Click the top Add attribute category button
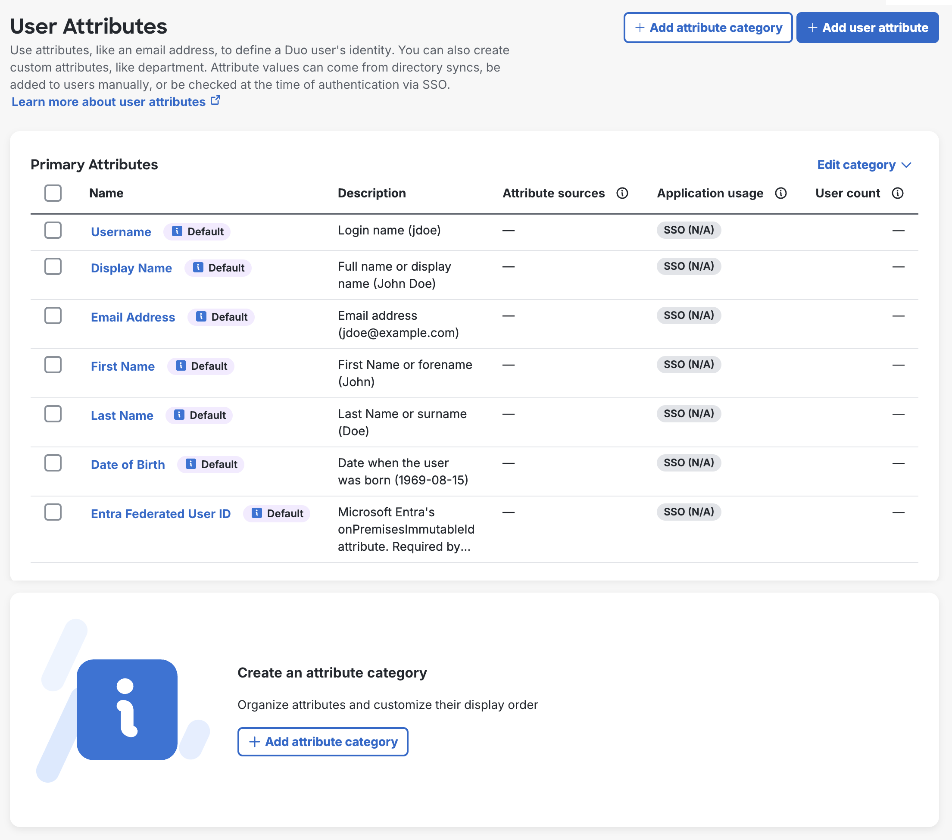Screen dimensions: 952x840 [x=708, y=28]
